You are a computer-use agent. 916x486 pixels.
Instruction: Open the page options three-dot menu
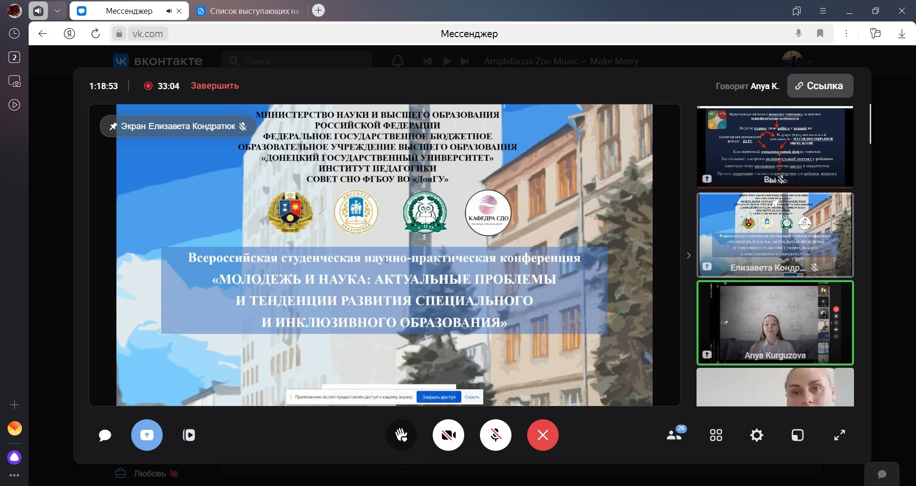[846, 33]
